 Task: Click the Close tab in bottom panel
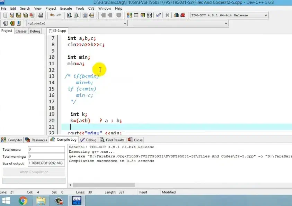tap(135, 140)
